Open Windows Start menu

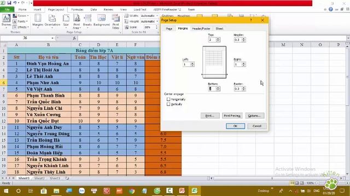click(x=6, y=191)
